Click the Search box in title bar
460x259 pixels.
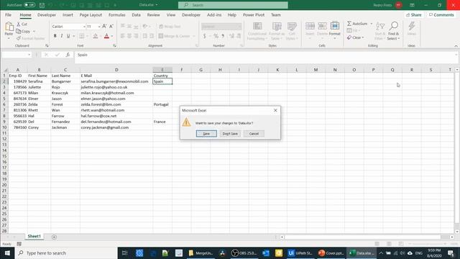[x=233, y=5]
